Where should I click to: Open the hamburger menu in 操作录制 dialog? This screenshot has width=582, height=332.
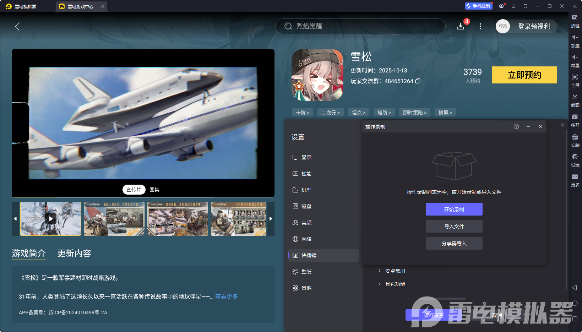click(528, 126)
